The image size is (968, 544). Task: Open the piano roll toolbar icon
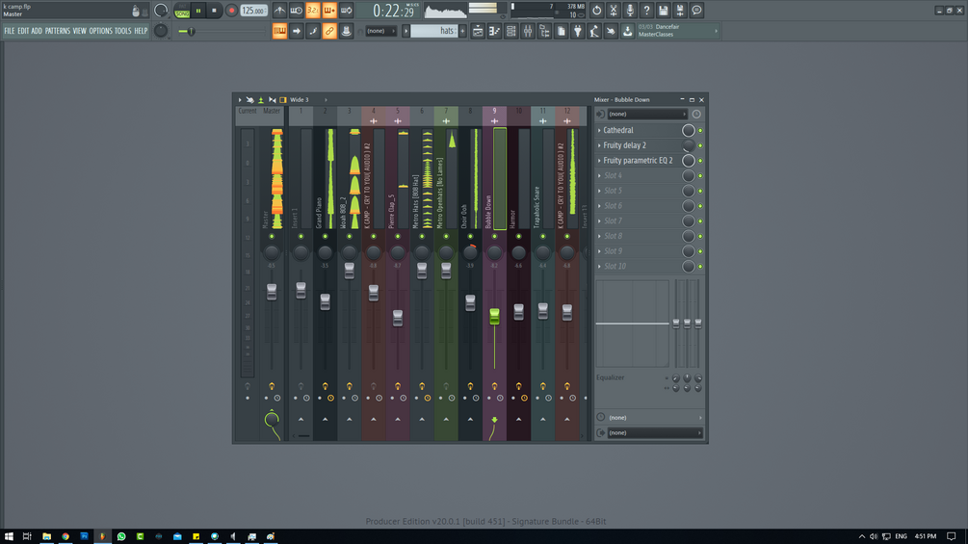(x=494, y=31)
